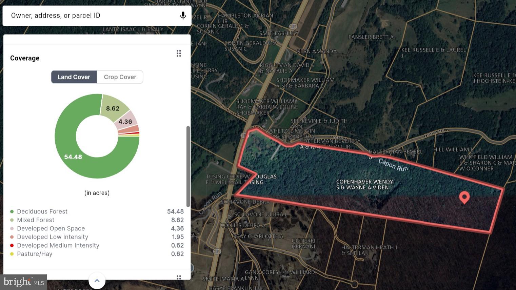Click the Bright MLS logo
516x290 pixels.
click(x=23, y=282)
